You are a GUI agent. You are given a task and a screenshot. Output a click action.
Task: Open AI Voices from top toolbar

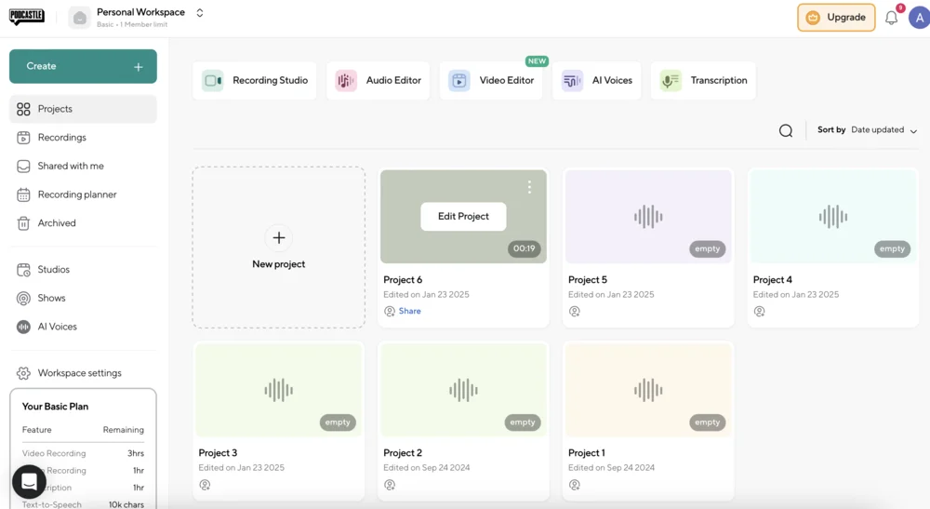pyautogui.click(x=597, y=81)
